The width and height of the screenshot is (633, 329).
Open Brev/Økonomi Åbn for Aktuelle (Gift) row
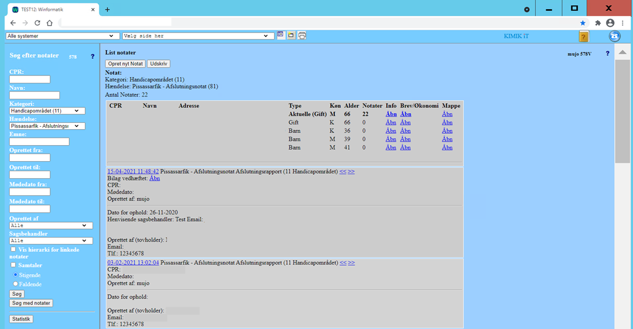(x=406, y=114)
